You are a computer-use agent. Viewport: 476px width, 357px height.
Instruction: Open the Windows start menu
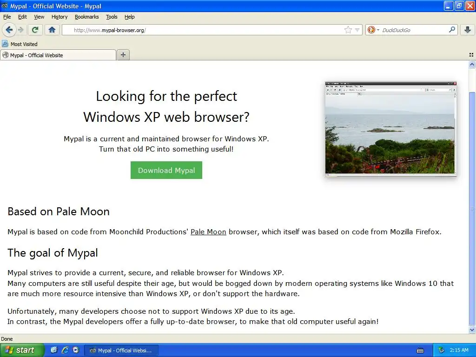22,350
